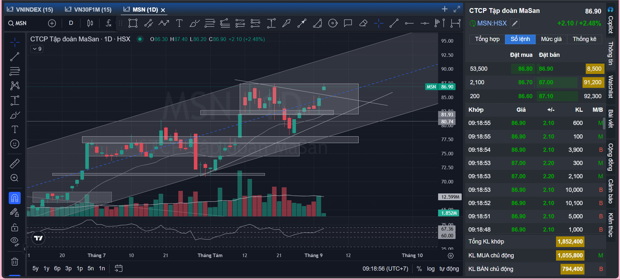Open chart settings gear on time axis
This screenshot has height=280, width=620.
tap(451, 255)
